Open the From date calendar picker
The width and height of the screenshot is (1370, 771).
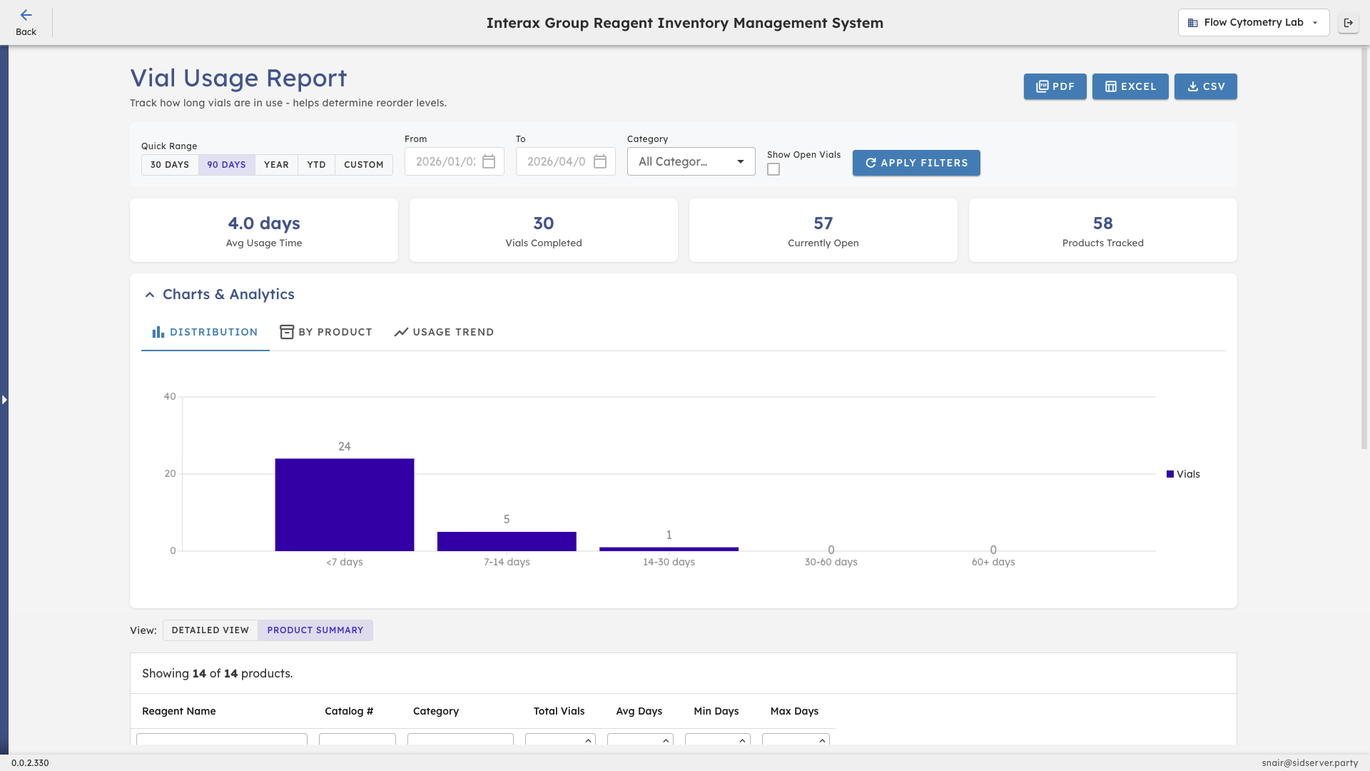[x=488, y=161]
